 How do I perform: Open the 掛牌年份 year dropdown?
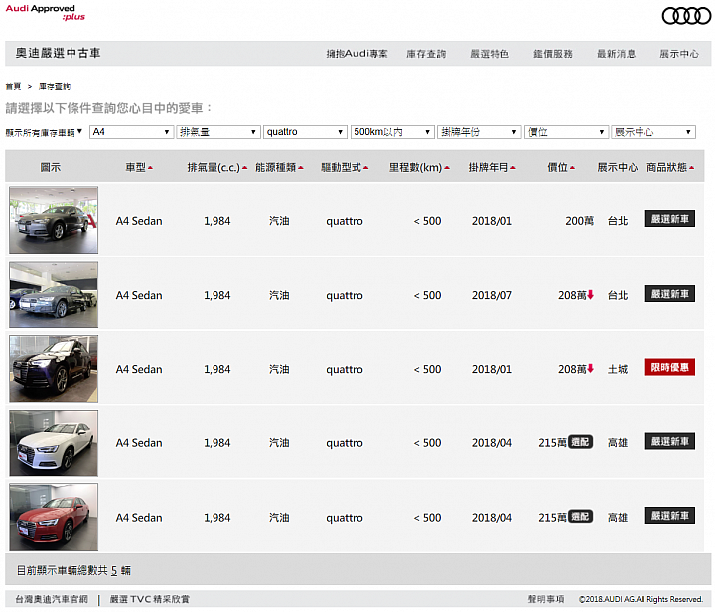coord(480,132)
